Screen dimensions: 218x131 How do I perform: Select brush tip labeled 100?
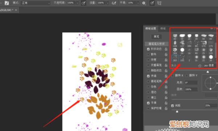tap(175, 44)
